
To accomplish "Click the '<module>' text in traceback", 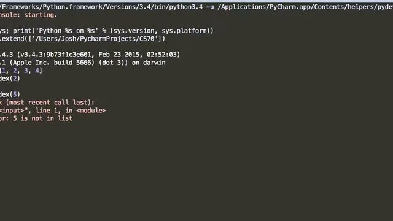I will pos(91,110).
